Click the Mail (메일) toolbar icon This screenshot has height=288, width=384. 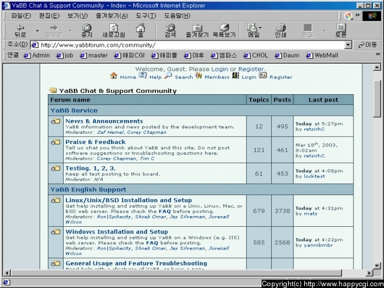[x=252, y=31]
